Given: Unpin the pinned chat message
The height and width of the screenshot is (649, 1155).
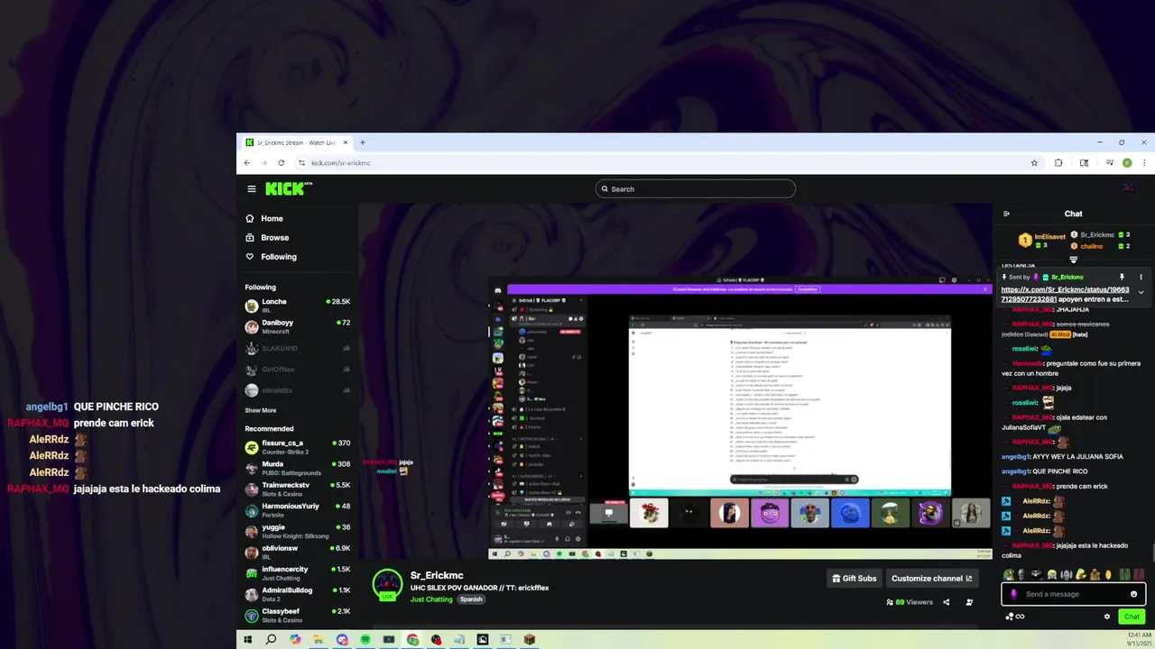Looking at the screenshot, I should (1122, 277).
